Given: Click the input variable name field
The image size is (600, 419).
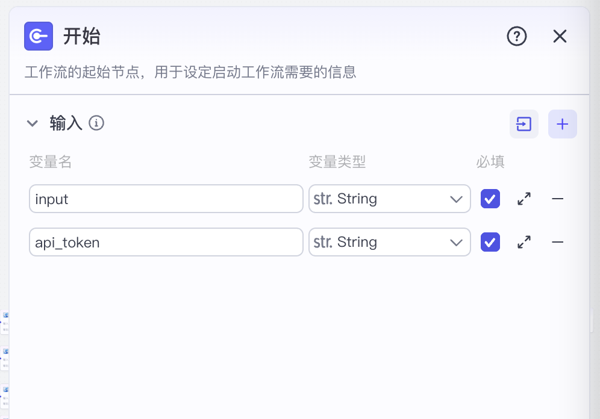Looking at the screenshot, I should tap(166, 199).
